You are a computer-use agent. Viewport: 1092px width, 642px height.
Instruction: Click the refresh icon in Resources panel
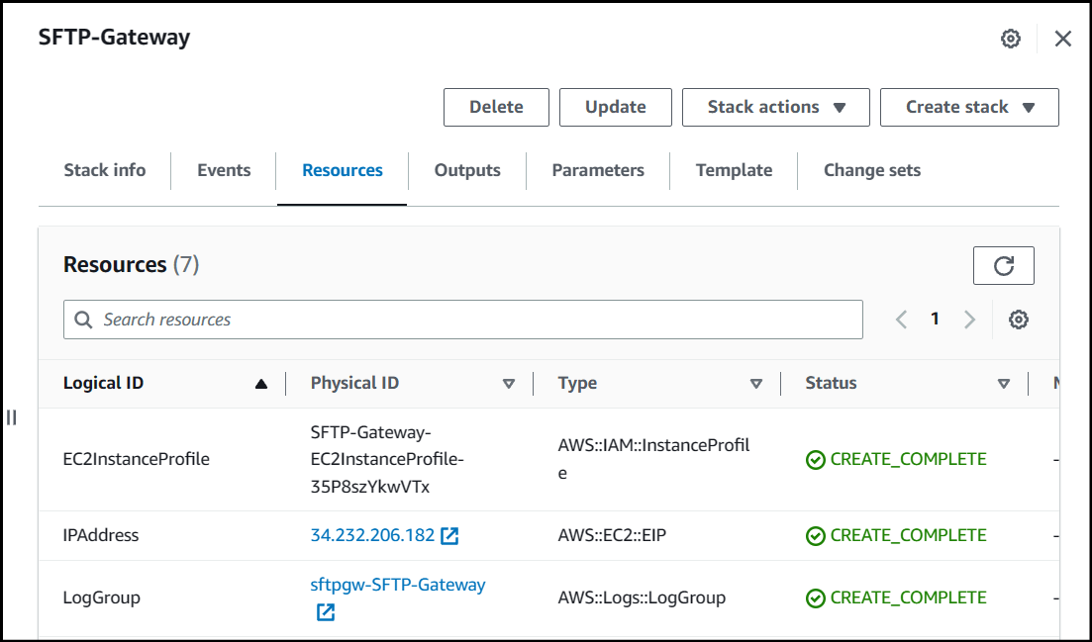pyautogui.click(x=1004, y=265)
